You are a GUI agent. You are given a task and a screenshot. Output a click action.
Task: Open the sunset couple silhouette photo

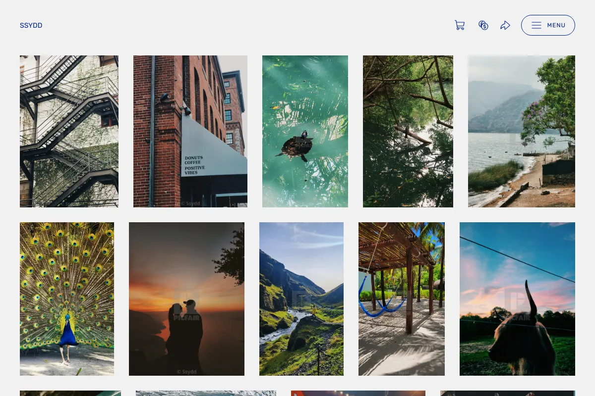(x=186, y=299)
